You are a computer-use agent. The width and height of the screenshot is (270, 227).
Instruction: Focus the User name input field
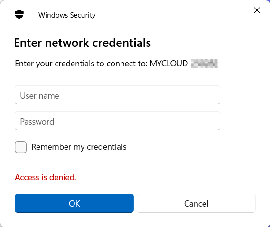click(x=117, y=95)
